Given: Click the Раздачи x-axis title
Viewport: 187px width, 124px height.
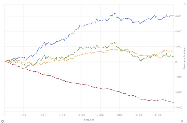Looking at the screenshot, I should pos(89,119).
